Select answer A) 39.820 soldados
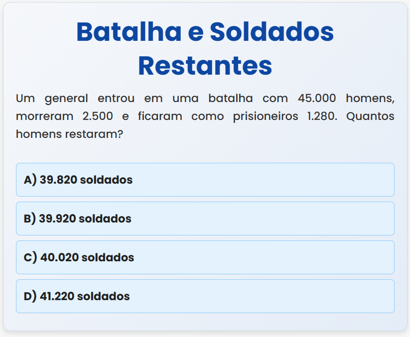410x337 pixels. click(205, 180)
